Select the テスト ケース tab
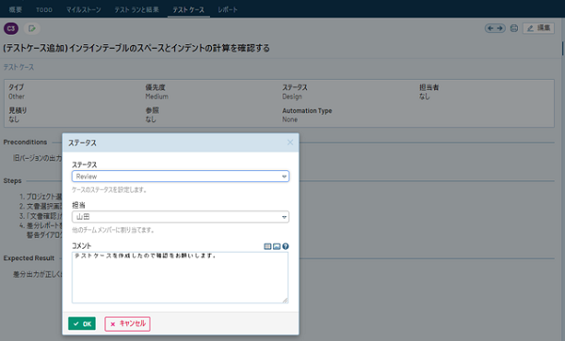 pos(188,9)
